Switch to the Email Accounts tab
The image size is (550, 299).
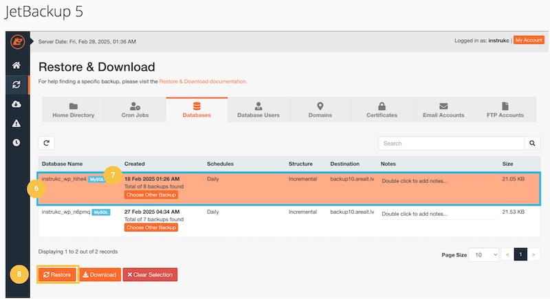click(x=443, y=110)
